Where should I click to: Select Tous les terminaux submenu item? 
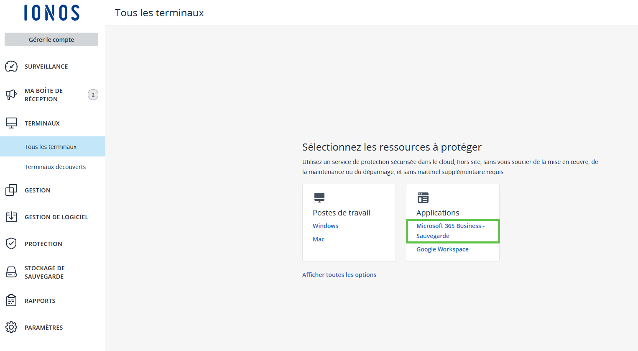[x=51, y=147]
